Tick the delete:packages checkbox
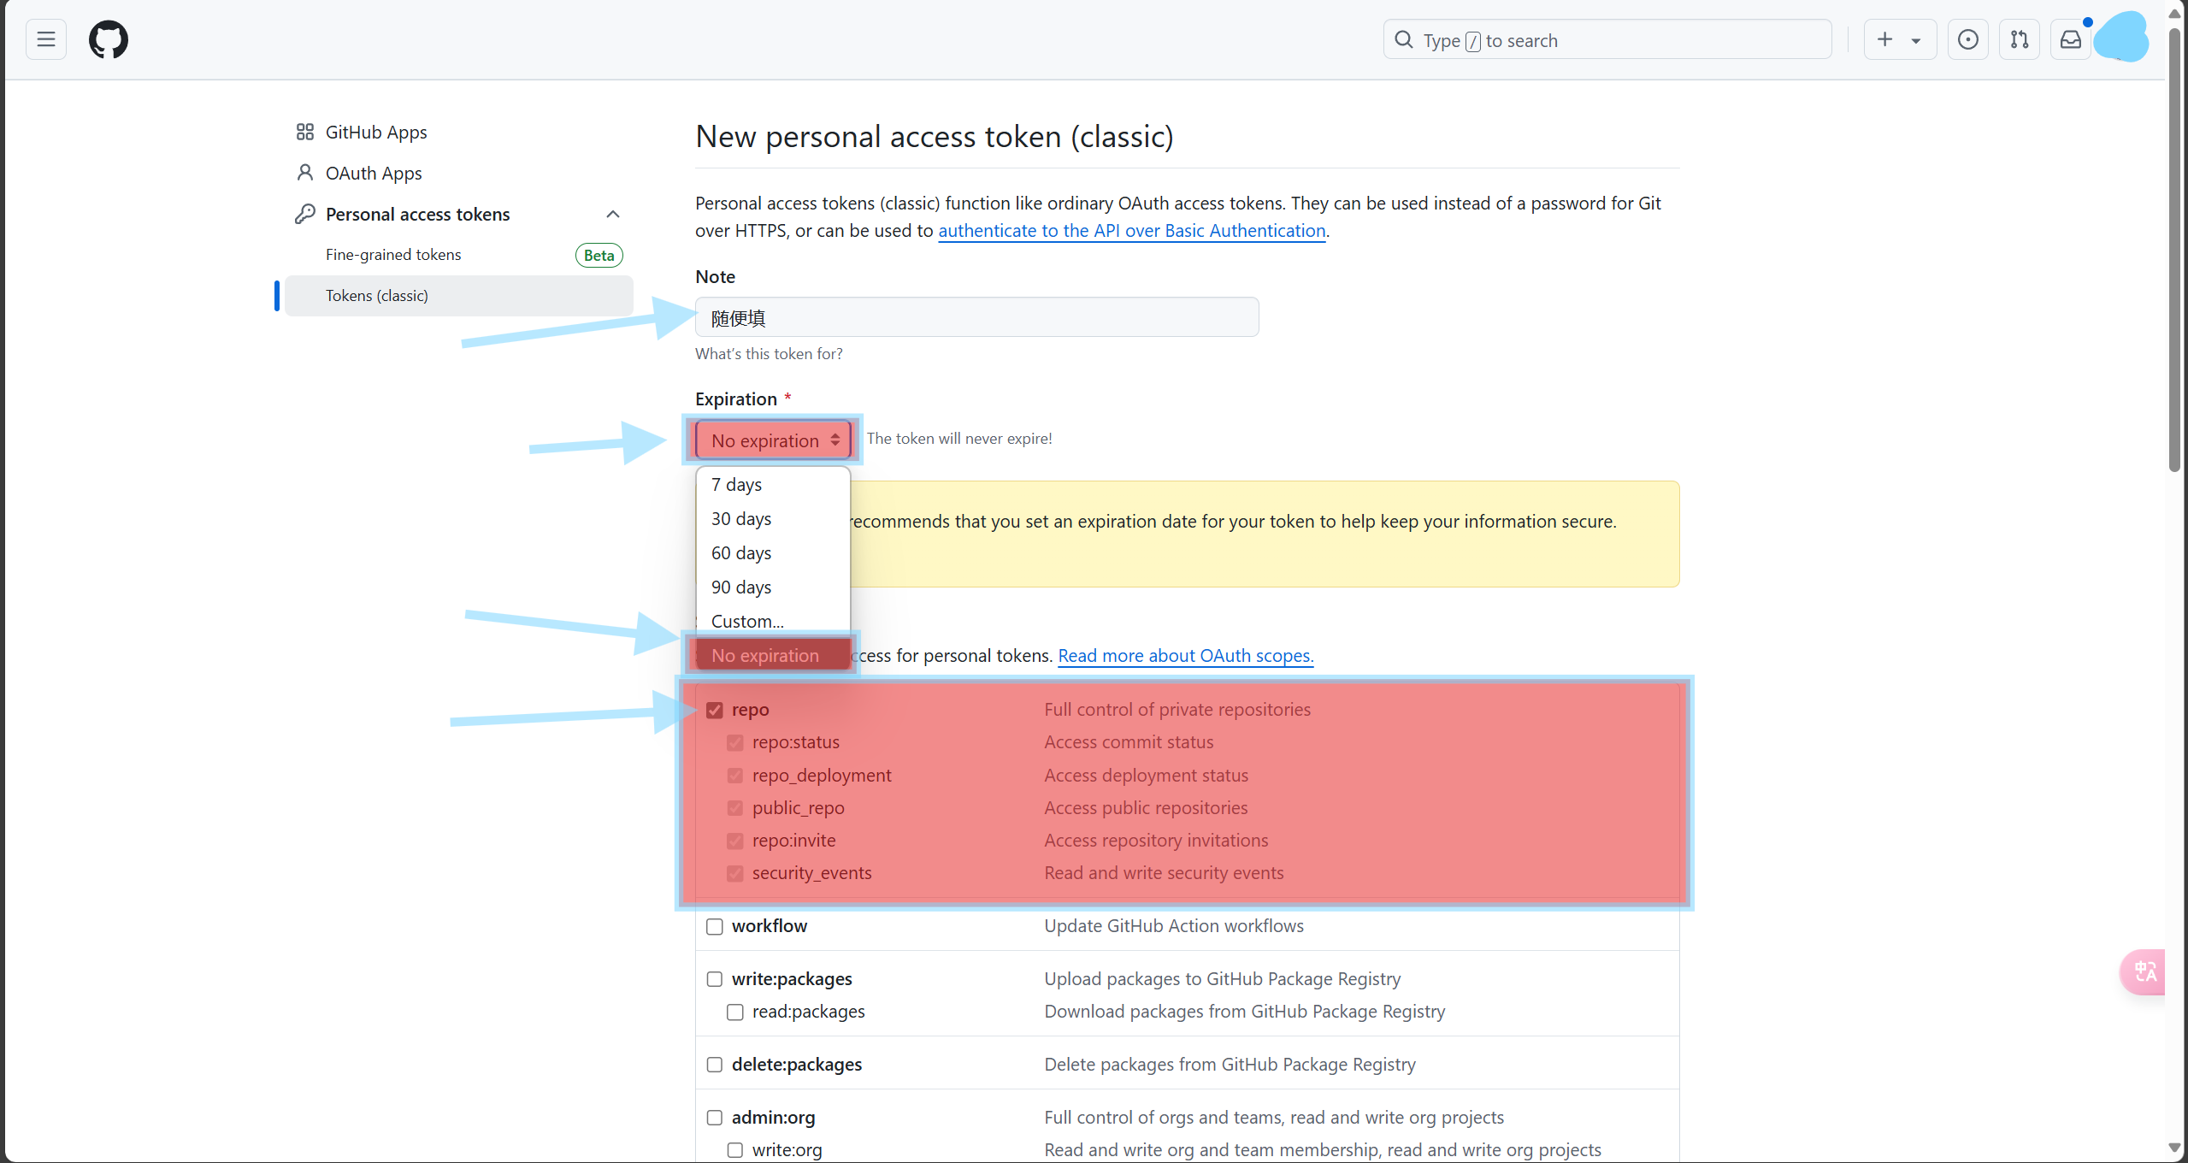Viewport: 2188px width, 1163px height. point(715,1065)
